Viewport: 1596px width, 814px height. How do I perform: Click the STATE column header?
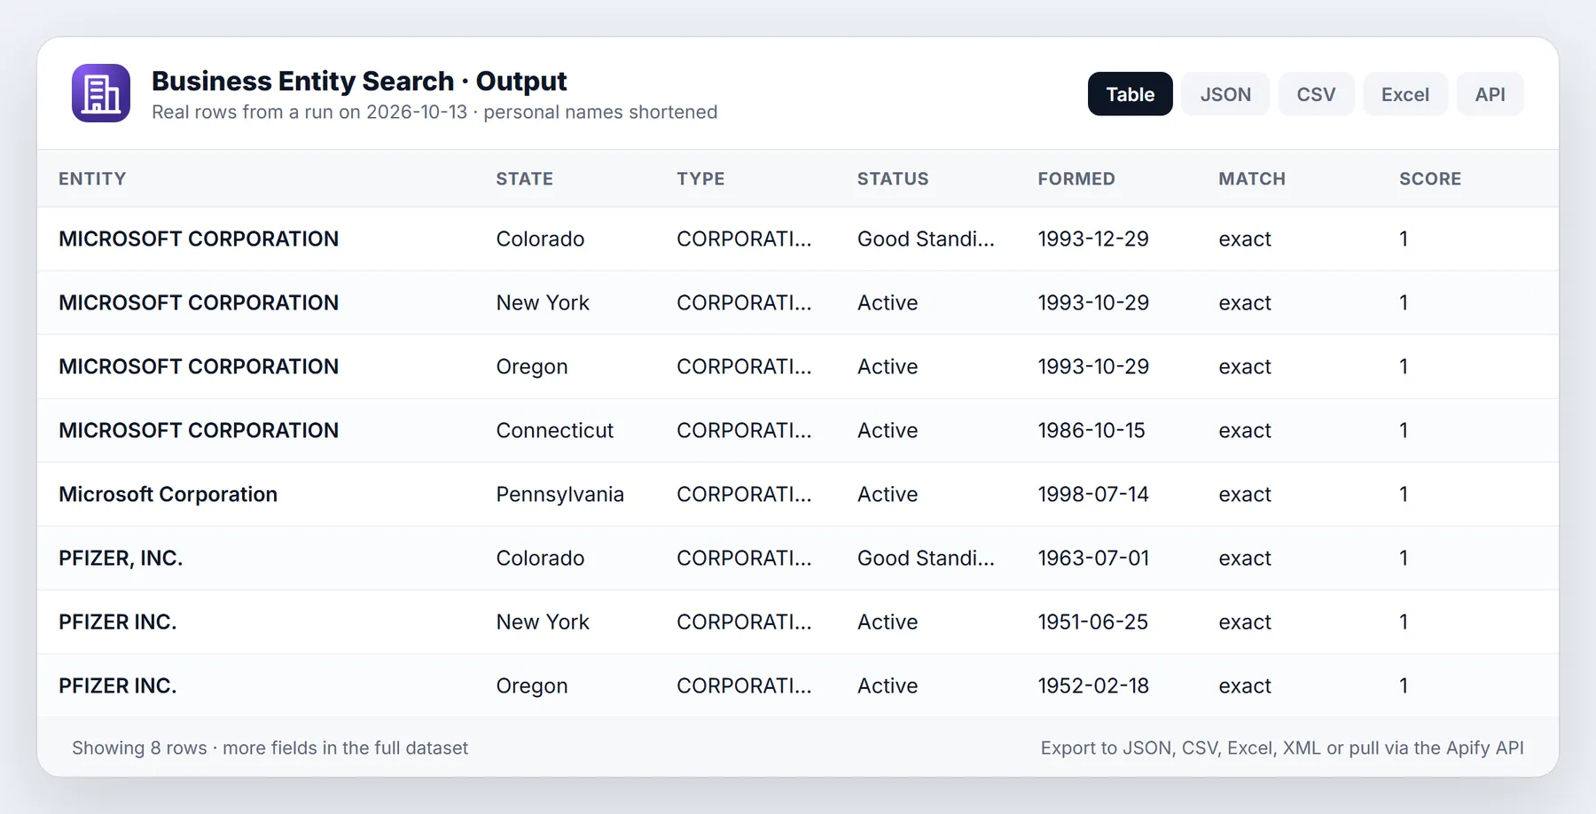click(x=524, y=178)
